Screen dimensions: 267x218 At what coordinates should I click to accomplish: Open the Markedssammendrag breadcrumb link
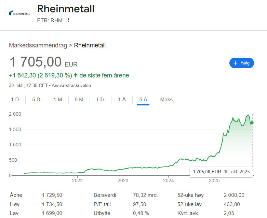[x=38, y=45]
